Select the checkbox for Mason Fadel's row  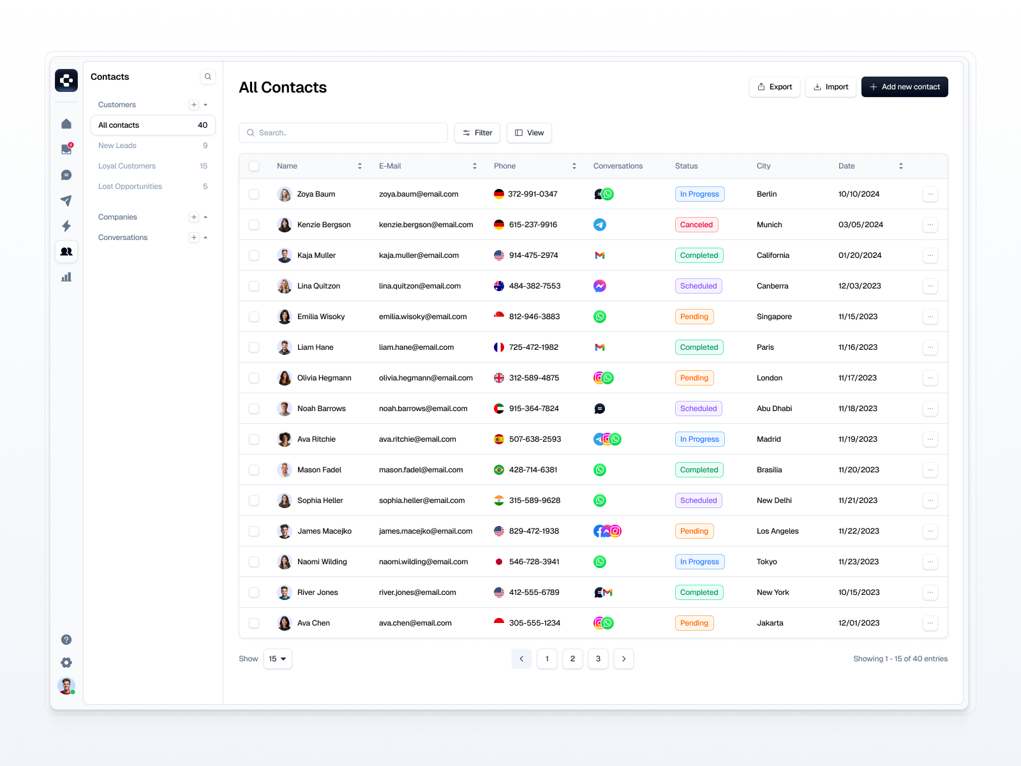[254, 470]
